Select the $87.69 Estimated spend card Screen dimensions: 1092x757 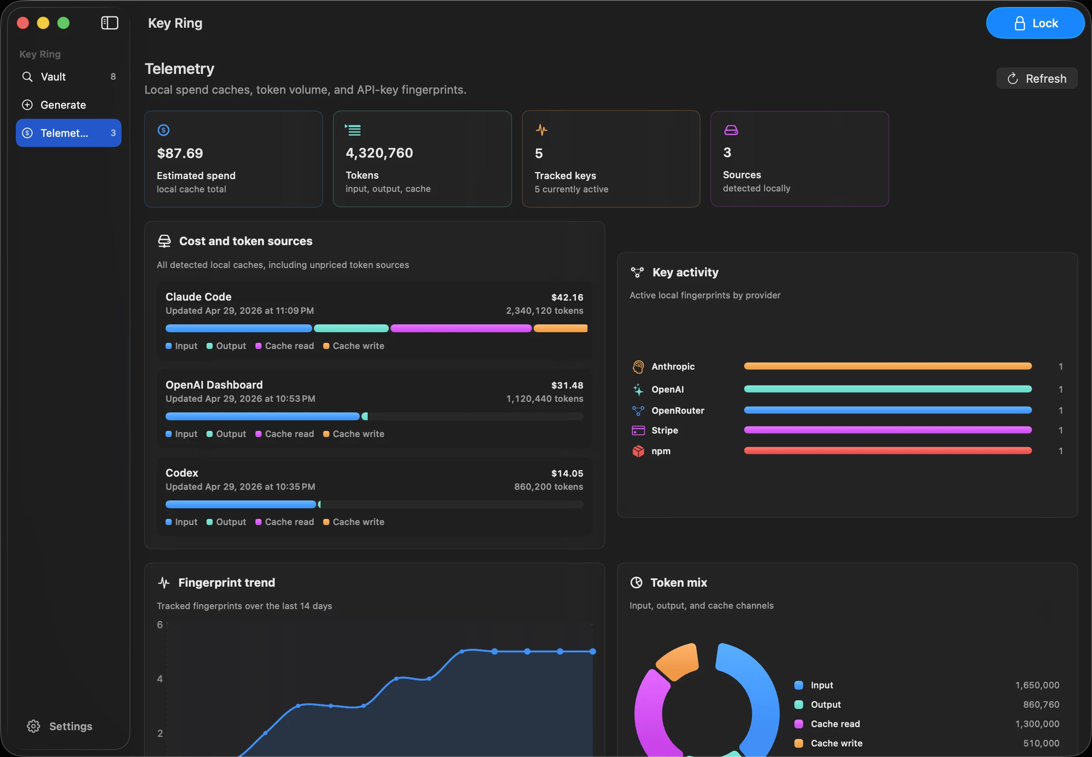pyautogui.click(x=233, y=159)
